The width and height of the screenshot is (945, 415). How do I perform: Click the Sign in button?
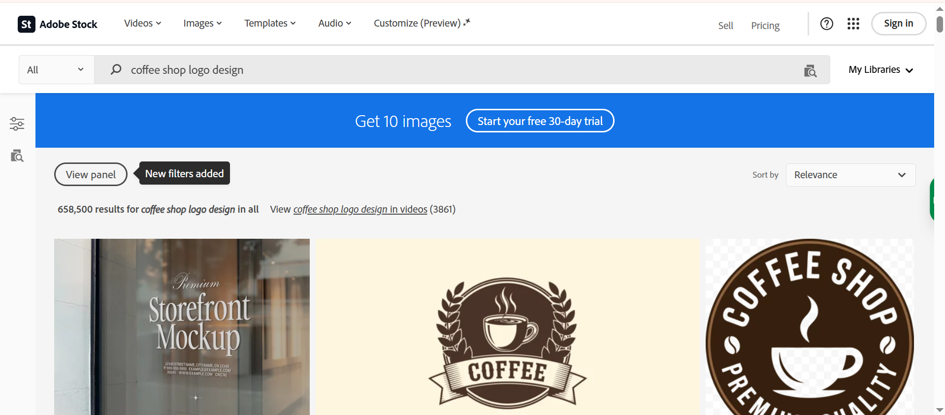tap(899, 24)
